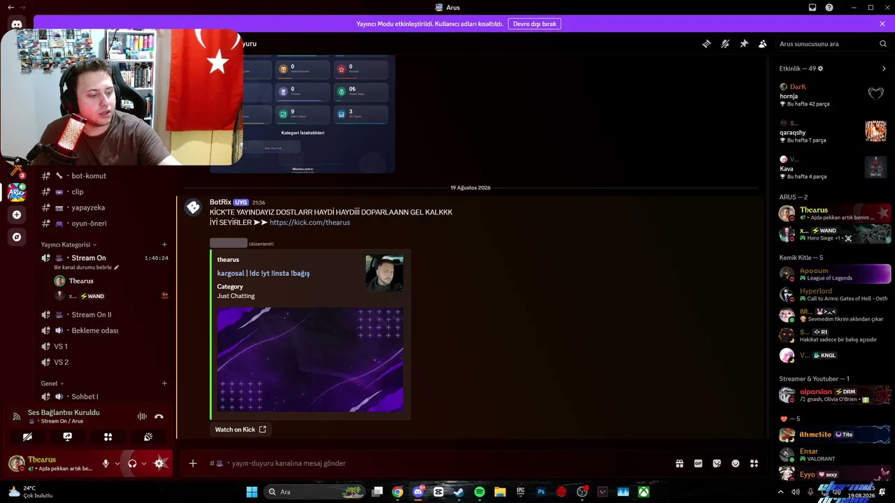Open the attachment plus button
Screen dimensions: 895x503
click(x=193, y=463)
